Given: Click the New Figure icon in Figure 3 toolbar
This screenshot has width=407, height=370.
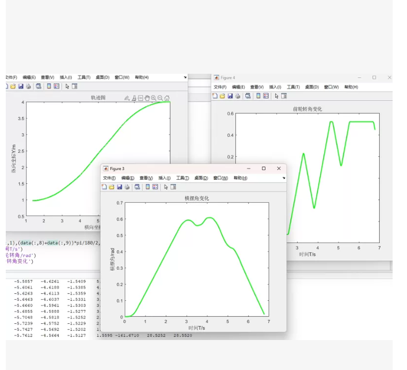Looking at the screenshot, I should (104, 187).
